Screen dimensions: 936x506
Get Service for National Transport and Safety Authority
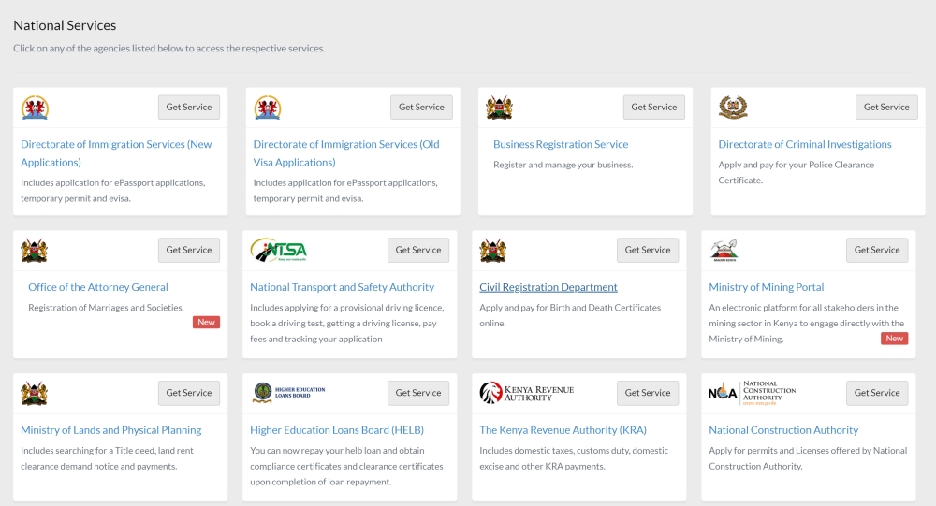417,250
